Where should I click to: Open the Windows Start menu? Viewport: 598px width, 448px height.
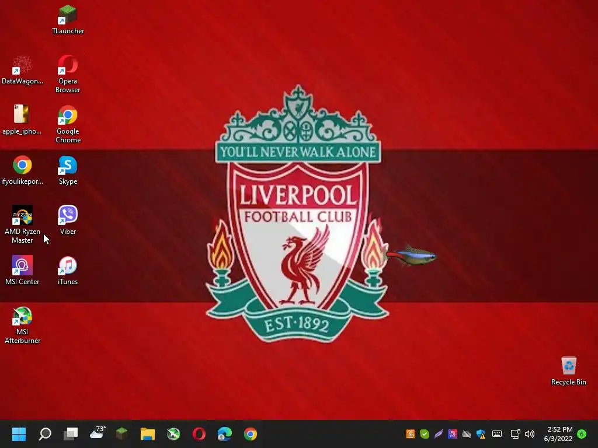(19, 434)
